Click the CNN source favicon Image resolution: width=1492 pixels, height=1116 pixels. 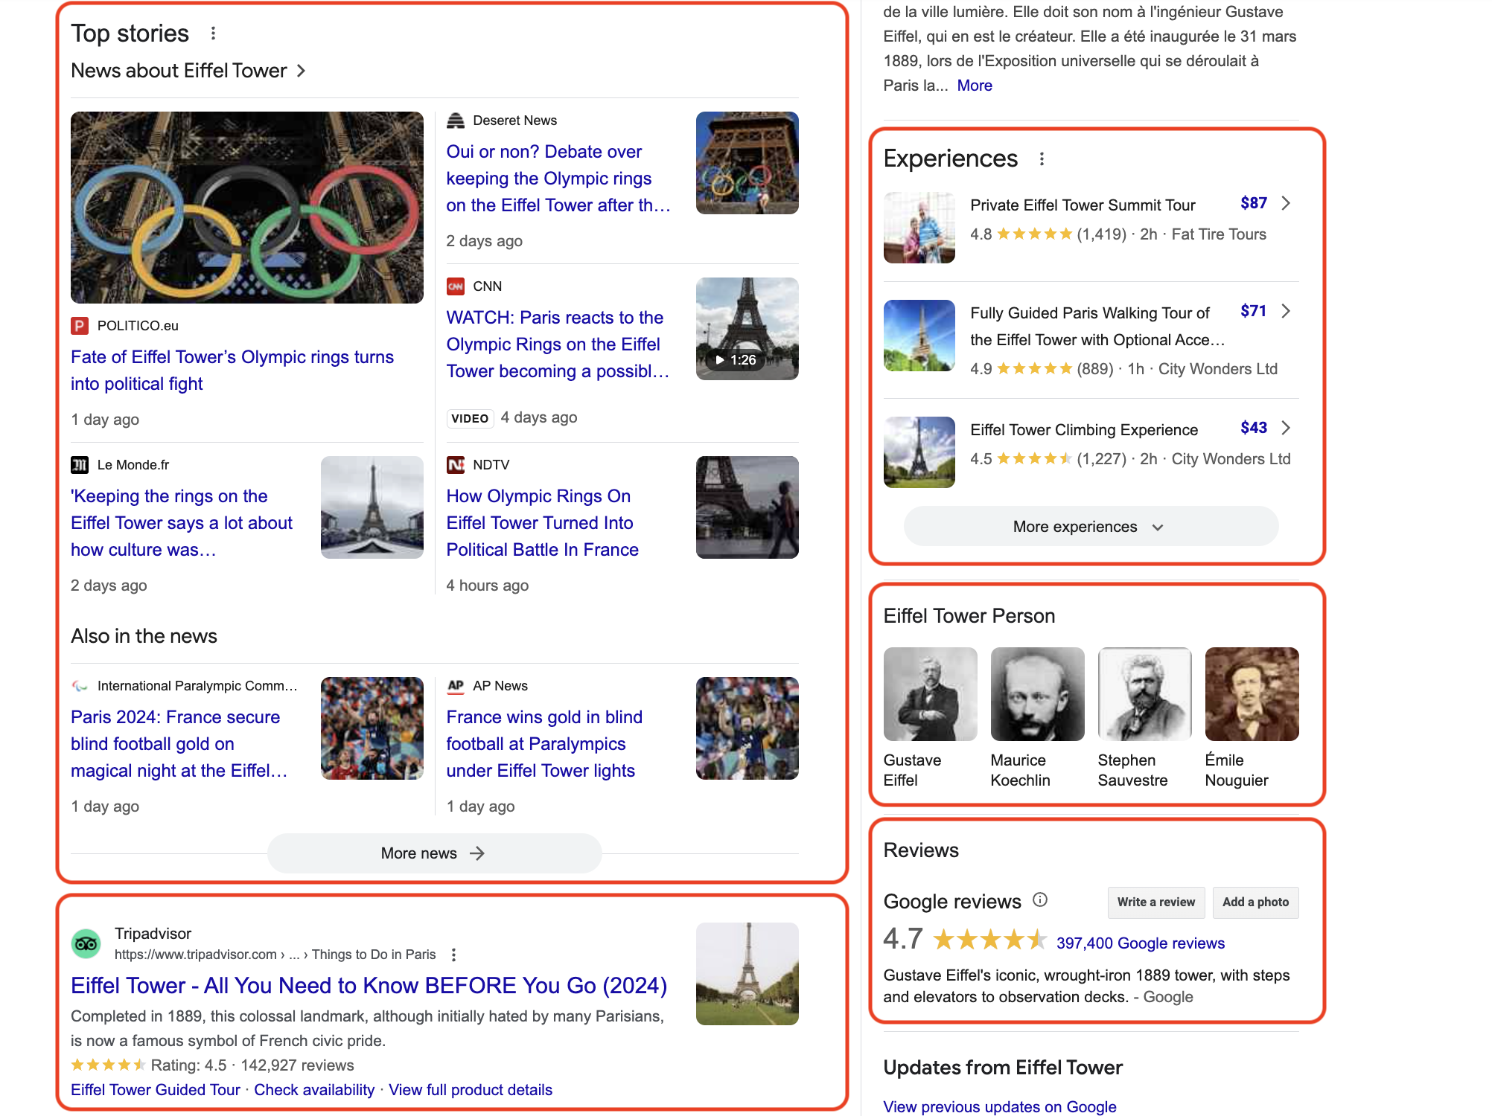pyautogui.click(x=456, y=286)
